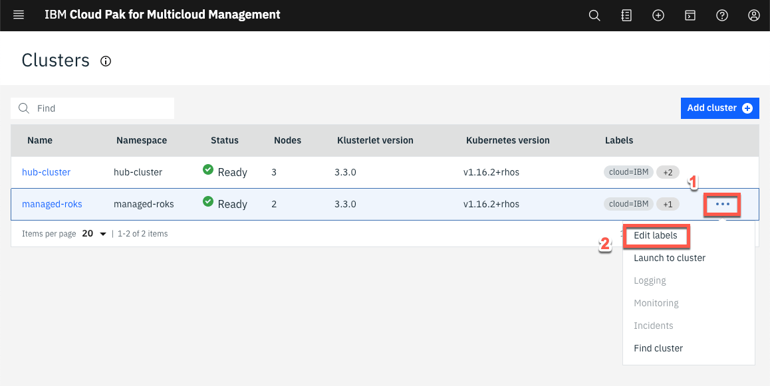
Task: Select Edit labels from the context menu
Action: [x=656, y=235]
